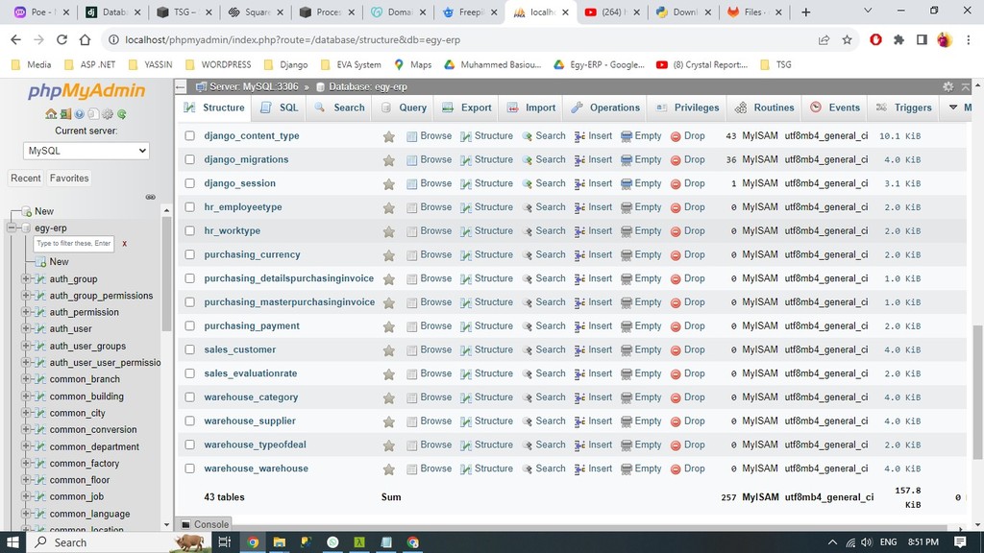The image size is (984, 553).
Task: Favorite star for sales_customer table
Action: (389, 350)
